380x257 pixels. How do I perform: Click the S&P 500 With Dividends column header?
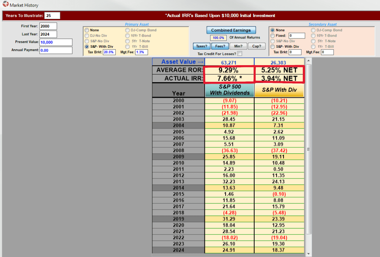pyautogui.click(x=230, y=90)
